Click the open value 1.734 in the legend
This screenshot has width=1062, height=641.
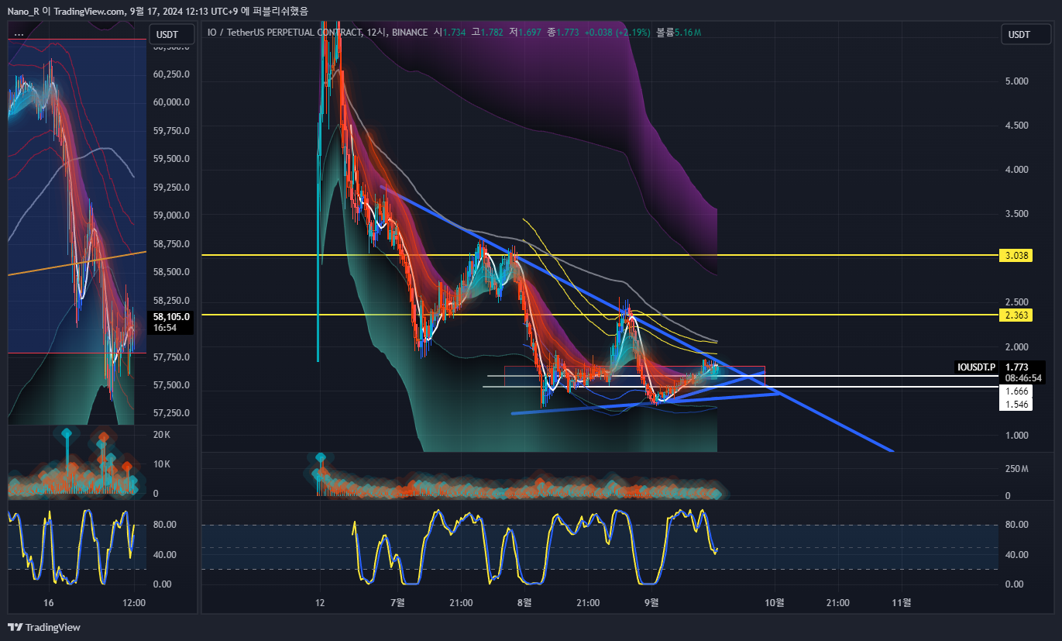(454, 33)
